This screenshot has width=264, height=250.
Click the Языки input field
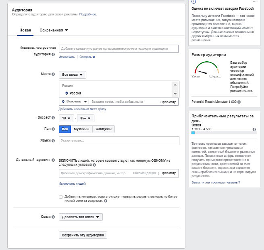(x=119, y=141)
